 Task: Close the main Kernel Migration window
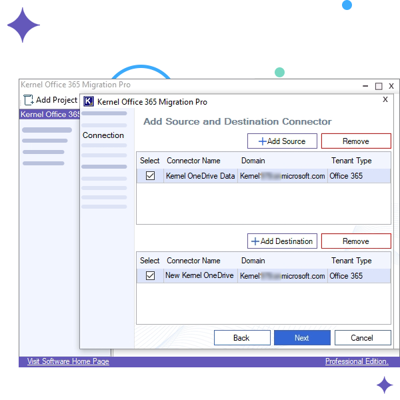coord(391,86)
